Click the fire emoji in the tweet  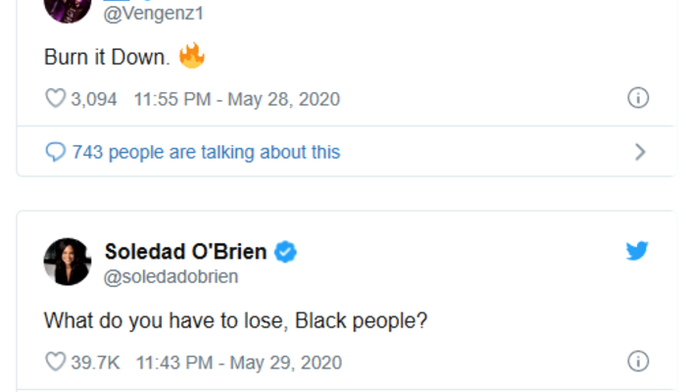pos(192,56)
